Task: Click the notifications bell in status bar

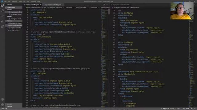Action: 195,109
